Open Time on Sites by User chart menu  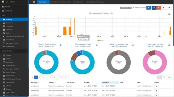[61, 45]
